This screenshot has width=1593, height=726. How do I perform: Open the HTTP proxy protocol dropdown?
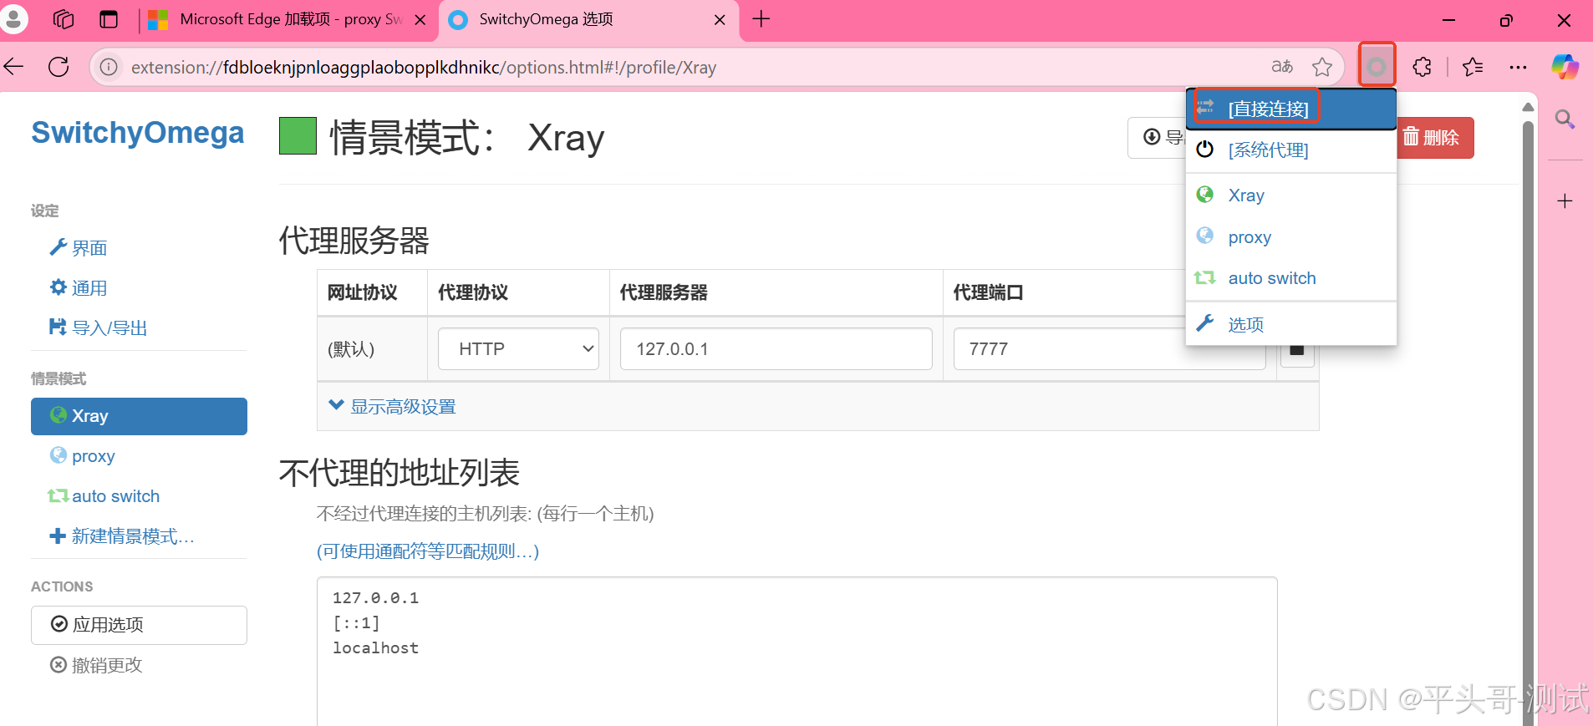(x=518, y=349)
